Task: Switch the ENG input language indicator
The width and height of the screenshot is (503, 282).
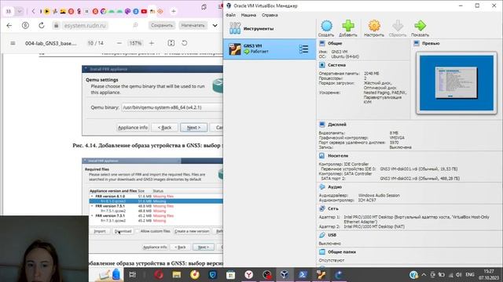Action: click(470, 275)
